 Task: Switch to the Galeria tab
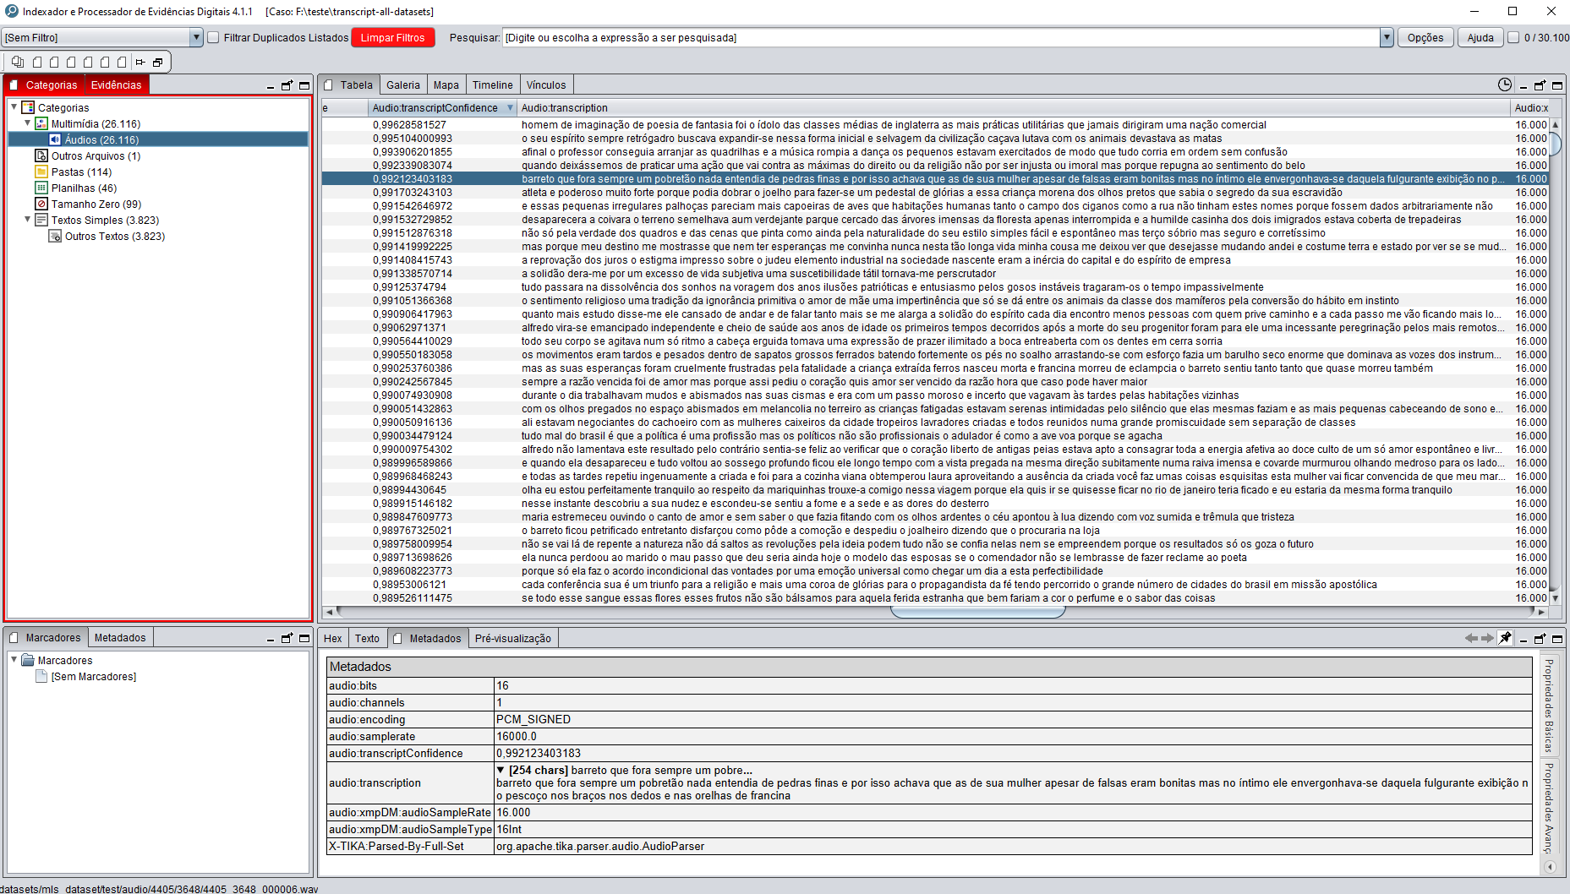(x=403, y=84)
